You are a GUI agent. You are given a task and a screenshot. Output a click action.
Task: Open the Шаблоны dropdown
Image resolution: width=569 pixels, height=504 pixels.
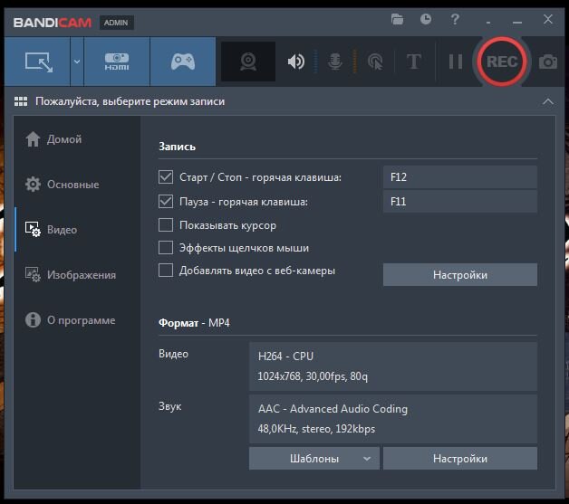click(x=314, y=459)
